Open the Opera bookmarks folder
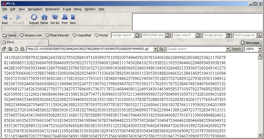Viewport: 264px width, 139px height. pos(9,35)
